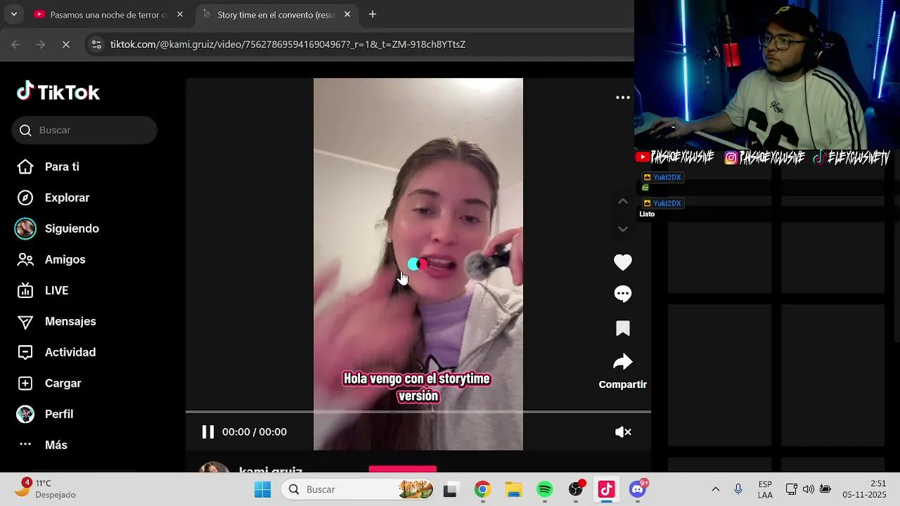Open the ESP LAA language switcher

tap(765, 489)
